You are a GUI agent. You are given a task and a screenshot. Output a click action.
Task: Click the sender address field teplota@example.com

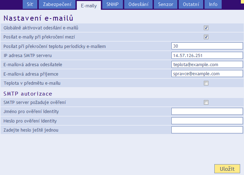click(207, 64)
